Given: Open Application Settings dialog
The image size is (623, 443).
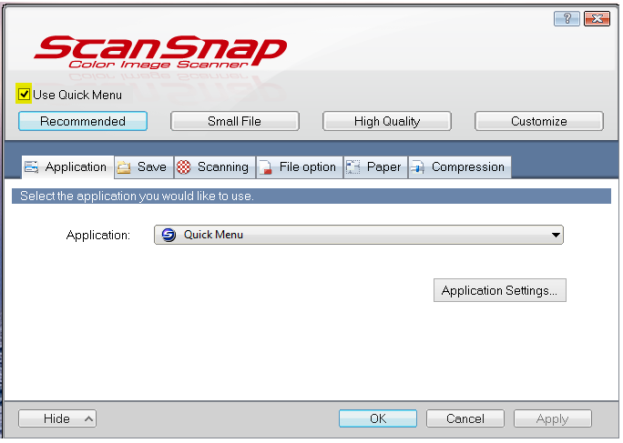Looking at the screenshot, I should 499,290.
